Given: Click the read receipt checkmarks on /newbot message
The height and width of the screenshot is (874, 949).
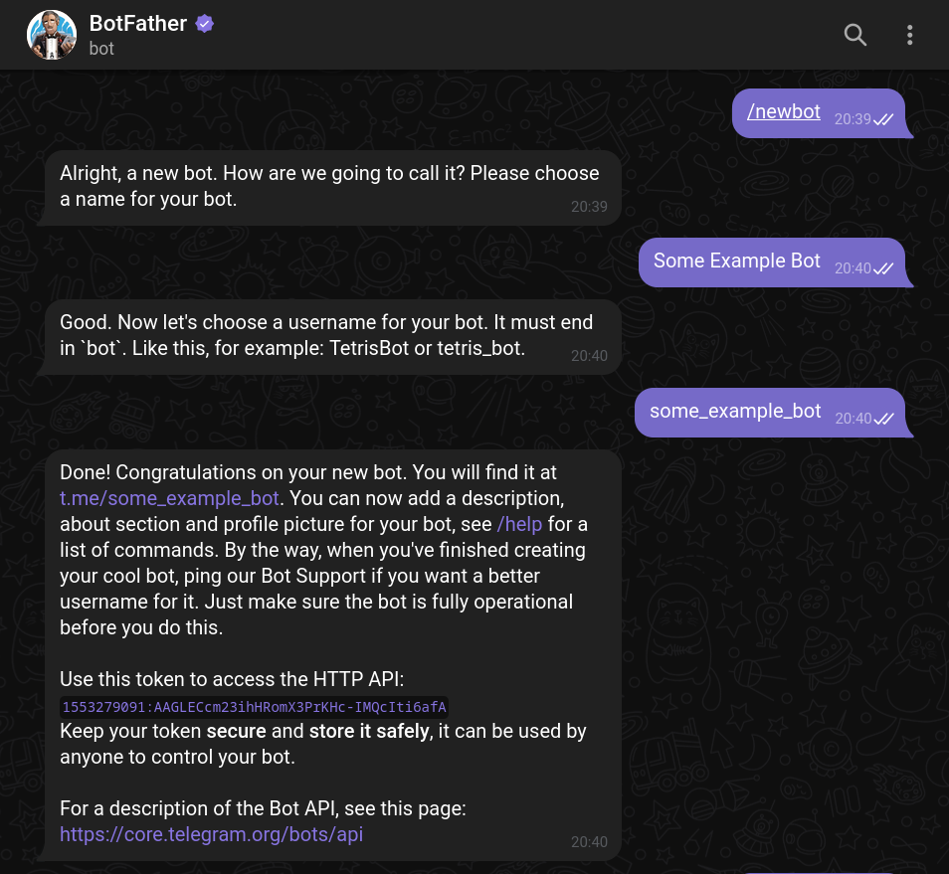Looking at the screenshot, I should pyautogui.click(x=883, y=119).
